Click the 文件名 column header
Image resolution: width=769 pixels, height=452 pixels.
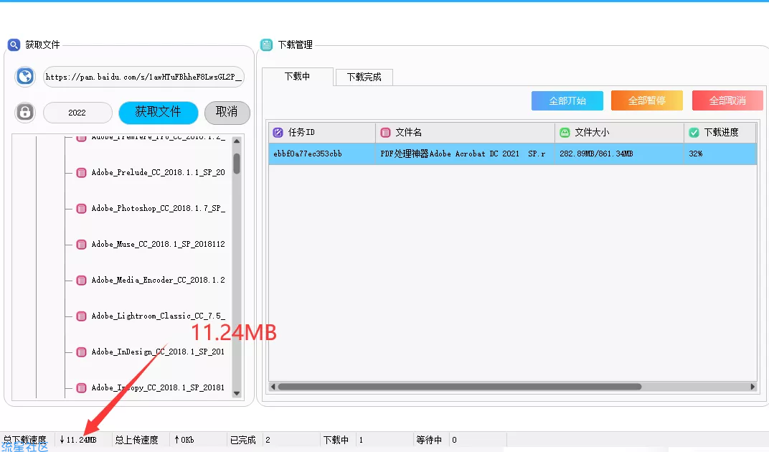465,133
